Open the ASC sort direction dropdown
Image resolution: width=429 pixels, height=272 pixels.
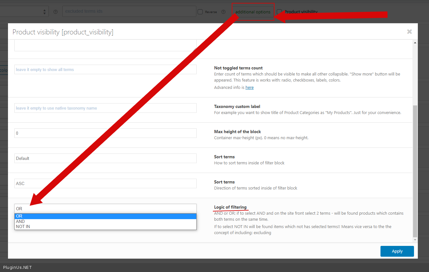click(105, 183)
